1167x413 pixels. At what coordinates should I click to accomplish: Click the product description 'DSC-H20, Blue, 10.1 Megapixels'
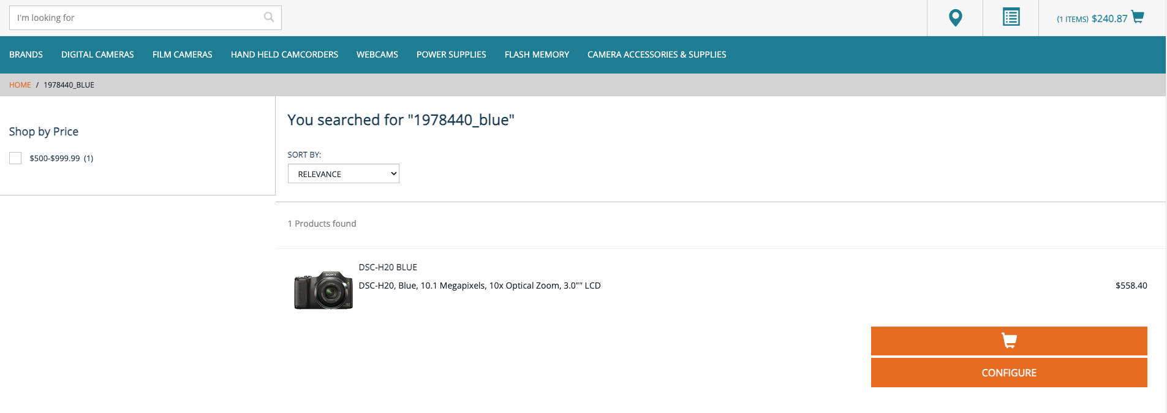tap(480, 286)
